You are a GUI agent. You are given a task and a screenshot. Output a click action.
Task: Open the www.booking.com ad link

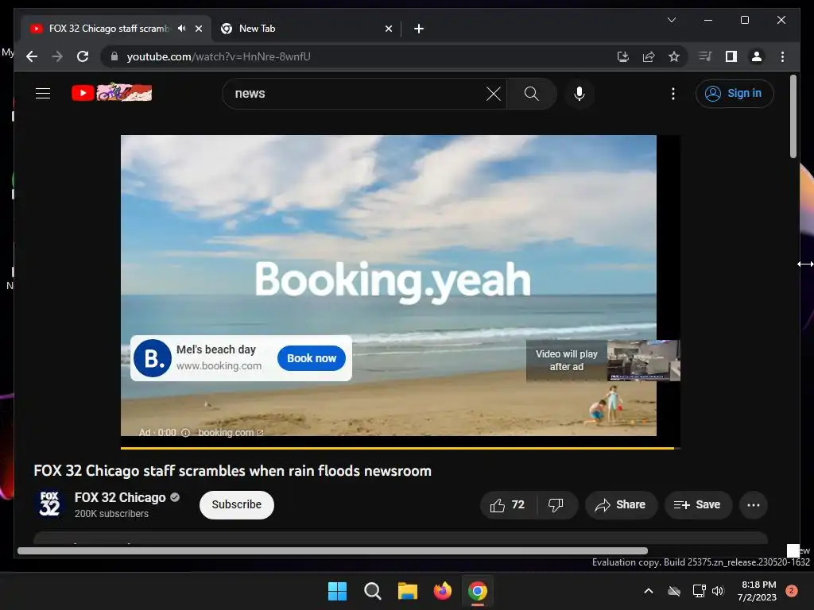pyautogui.click(x=219, y=365)
